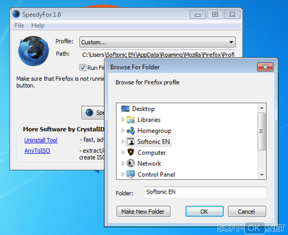Screen dimensions: 288x235
Task: Toggle the Run Firefox checkbox
Action: 83,68
